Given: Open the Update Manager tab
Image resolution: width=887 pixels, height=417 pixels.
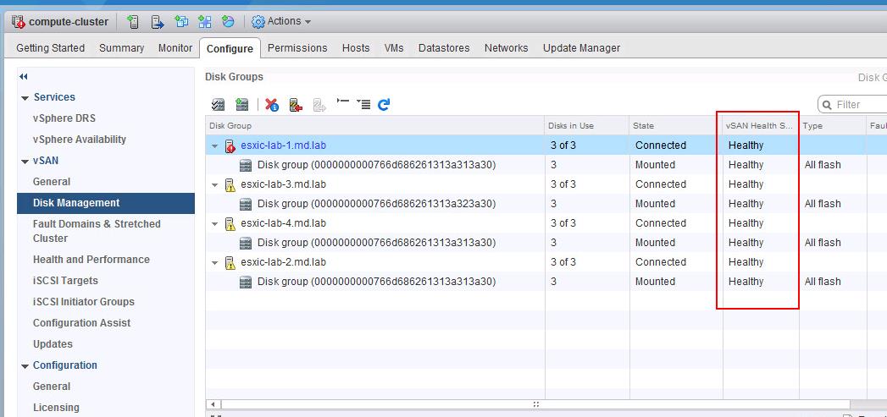Looking at the screenshot, I should pos(581,48).
